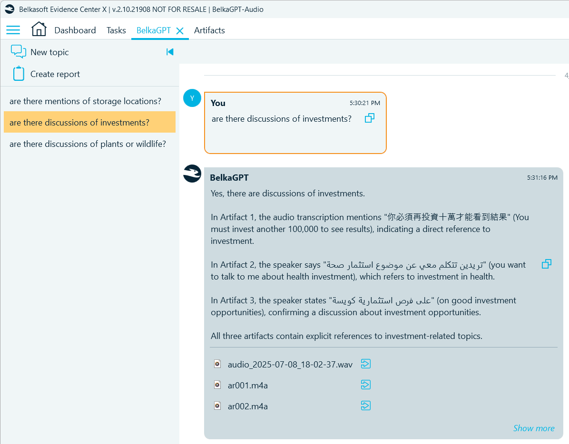Select topic about storage locations

coord(85,101)
